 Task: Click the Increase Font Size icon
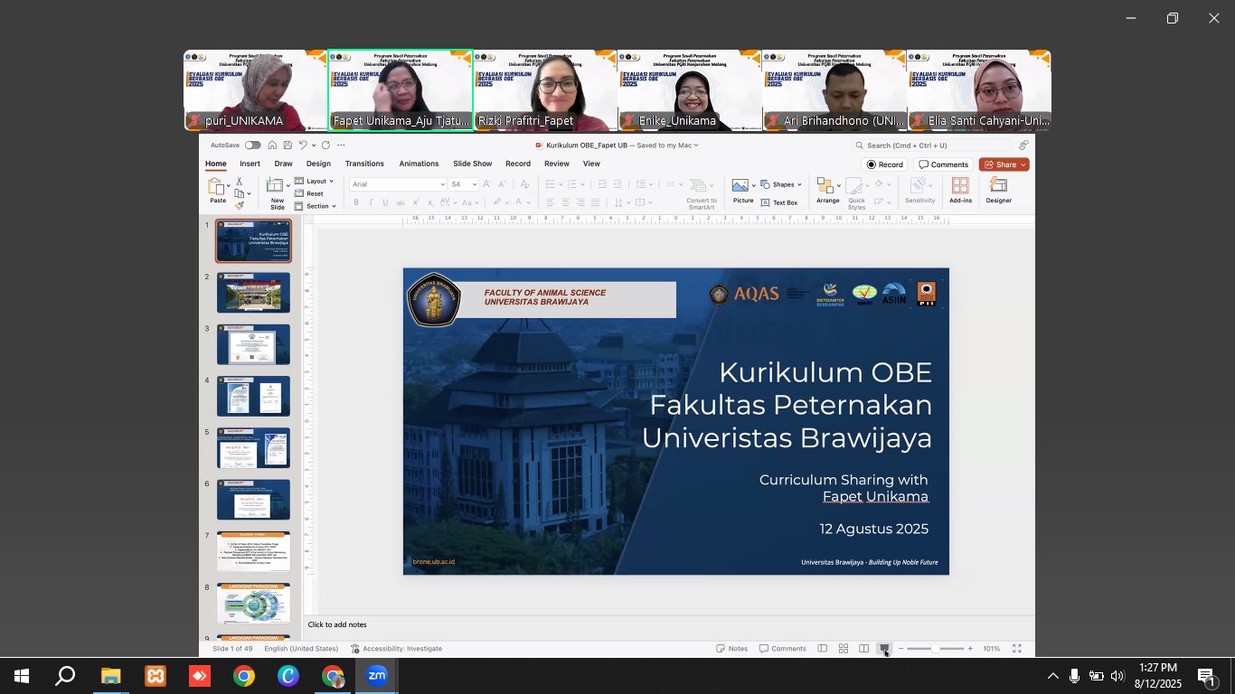(487, 184)
